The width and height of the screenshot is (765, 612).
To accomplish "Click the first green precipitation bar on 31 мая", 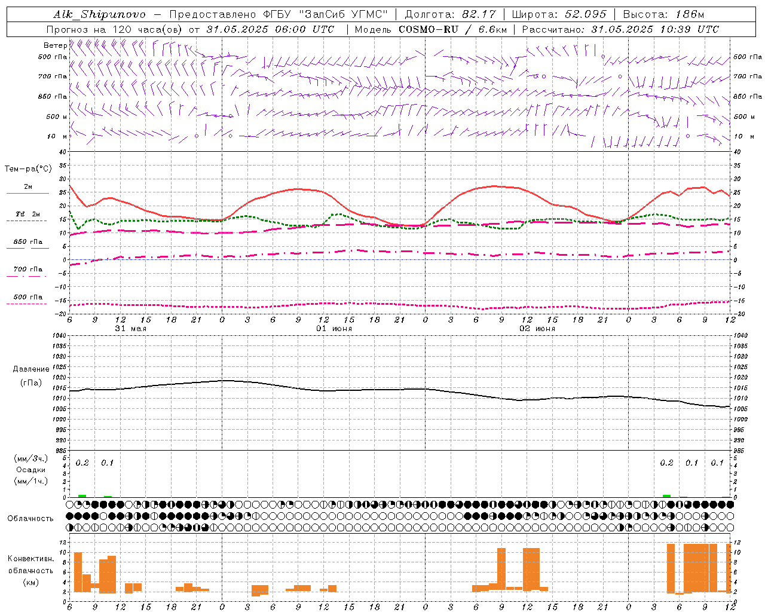I will (82, 496).
